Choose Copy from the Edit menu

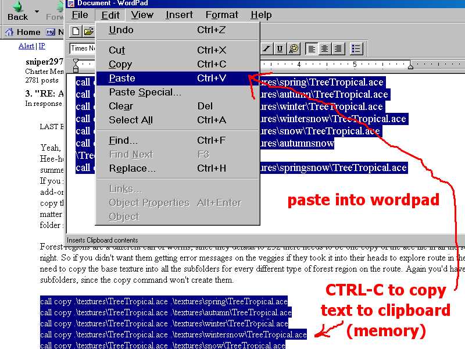pos(178,64)
